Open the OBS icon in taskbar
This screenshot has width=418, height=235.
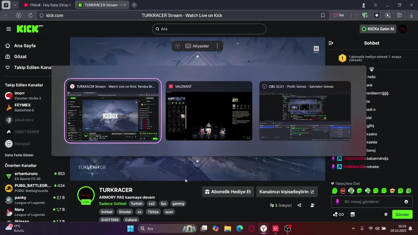click(x=287, y=229)
